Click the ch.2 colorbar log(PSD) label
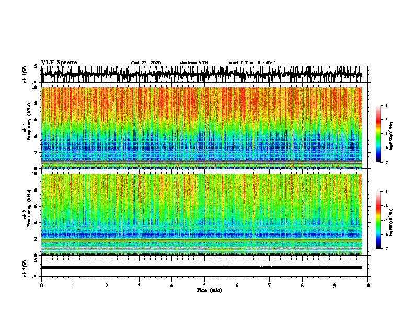414x320 pixels. pyautogui.click(x=392, y=222)
